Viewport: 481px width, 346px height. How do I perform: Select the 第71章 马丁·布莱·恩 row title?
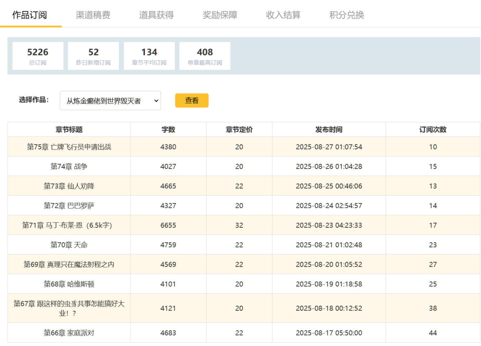pyautogui.click(x=69, y=225)
